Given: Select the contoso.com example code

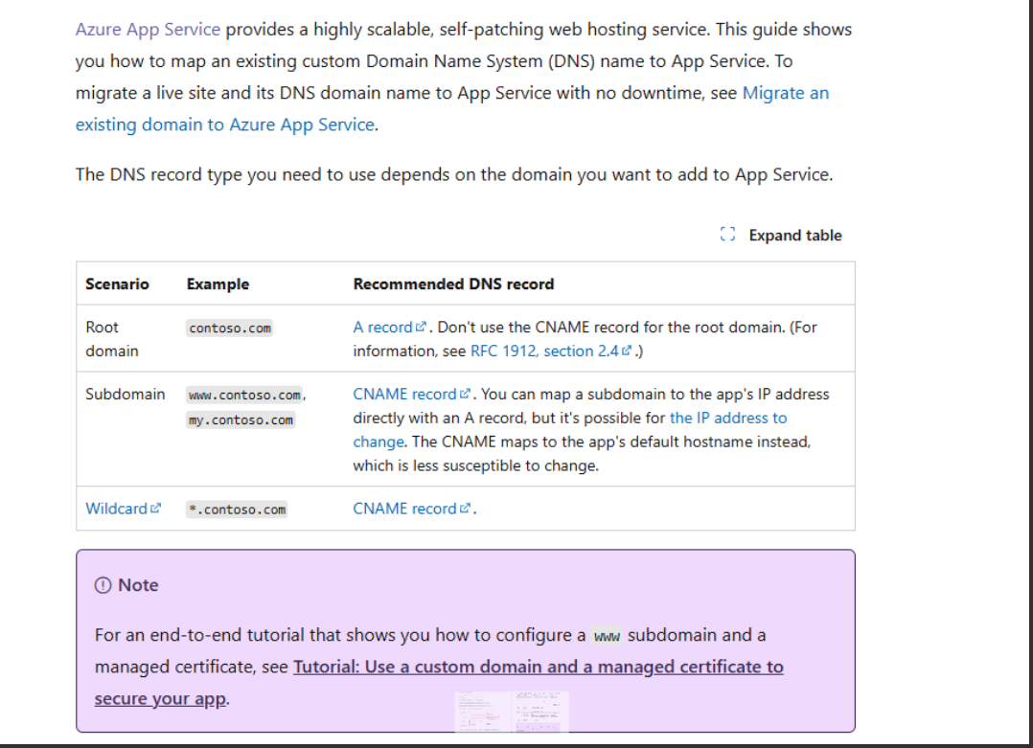Looking at the screenshot, I should (230, 328).
